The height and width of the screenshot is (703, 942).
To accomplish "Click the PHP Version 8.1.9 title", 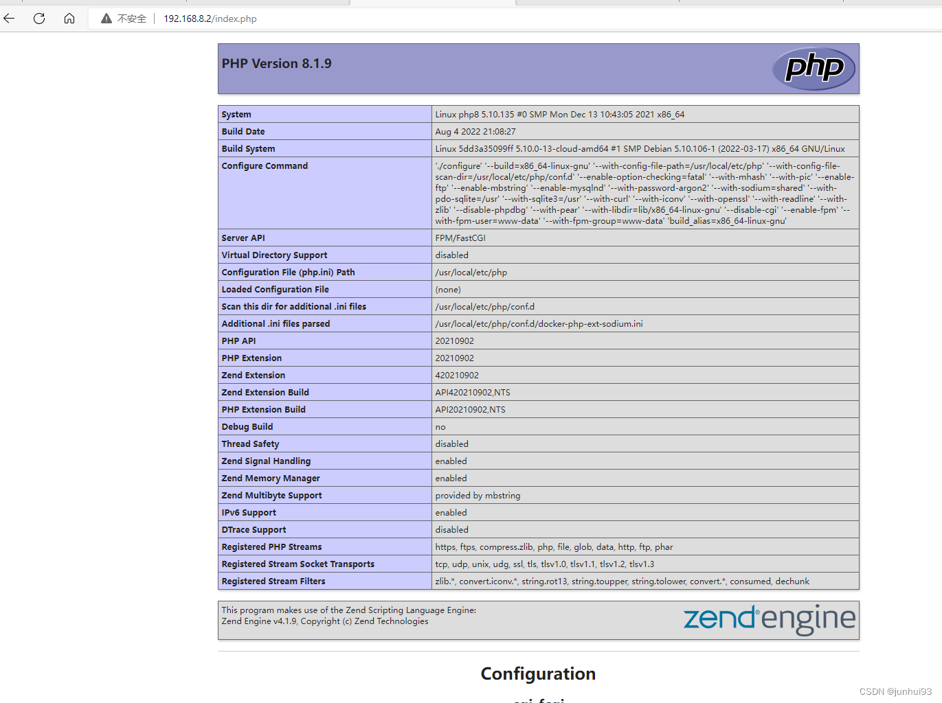I will tap(276, 63).
